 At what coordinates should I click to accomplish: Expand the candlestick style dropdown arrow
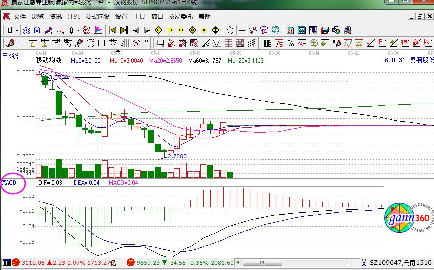78,30
